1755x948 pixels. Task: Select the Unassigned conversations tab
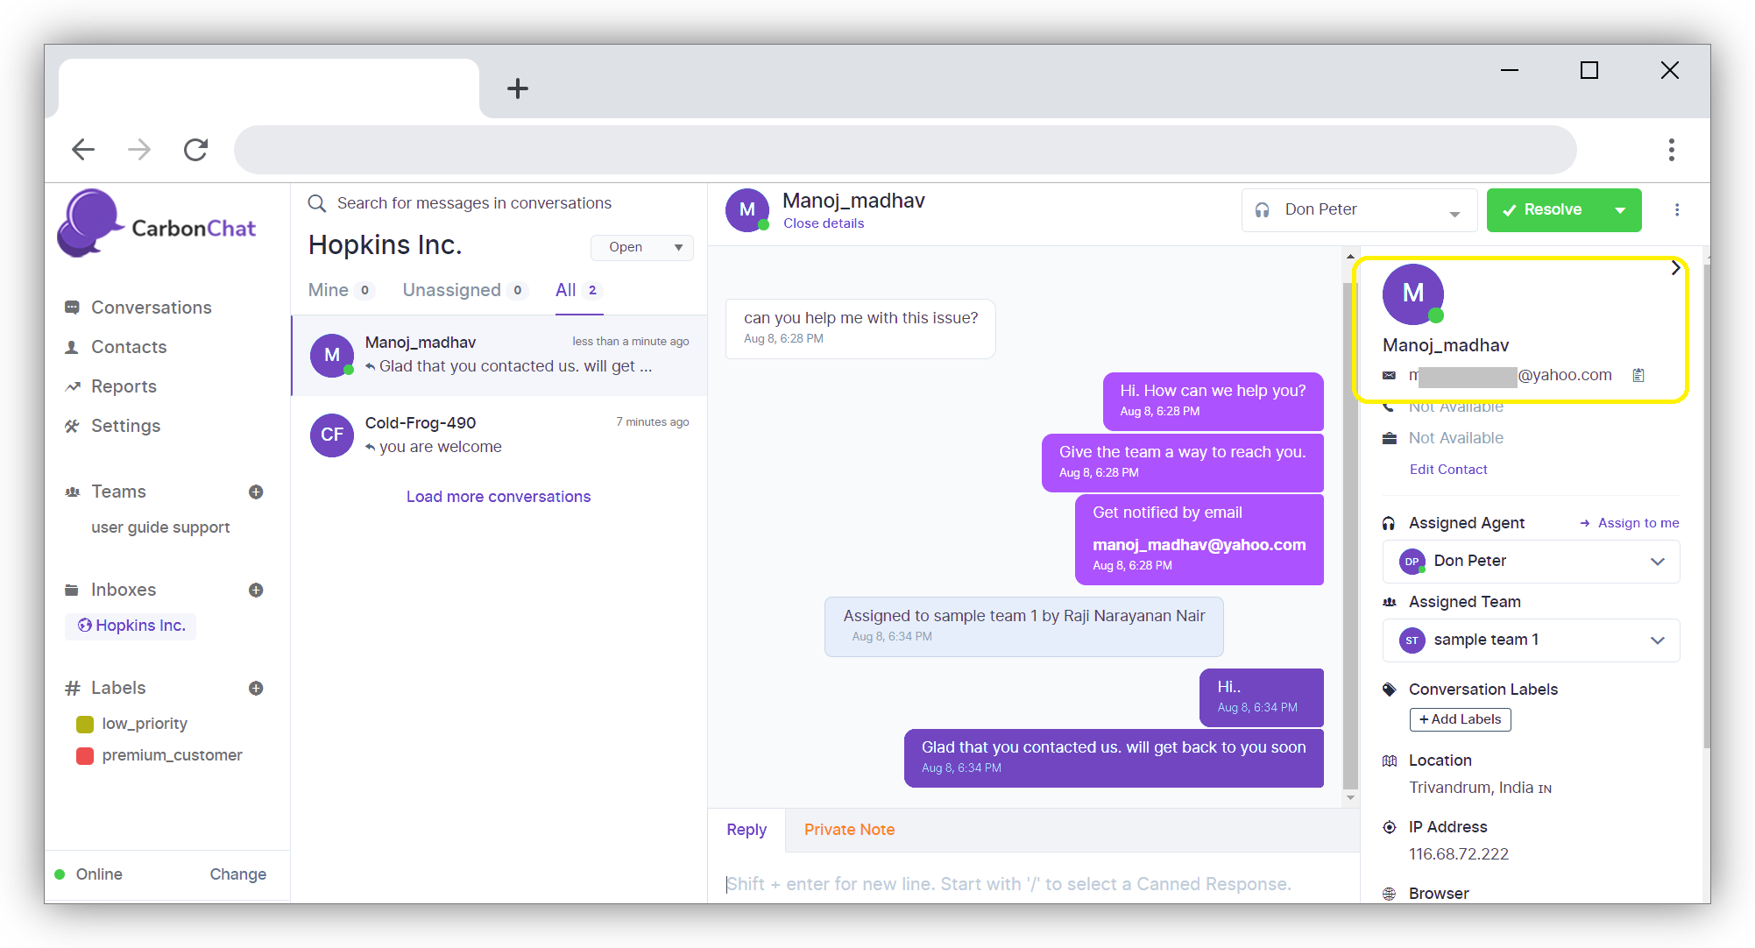point(452,290)
